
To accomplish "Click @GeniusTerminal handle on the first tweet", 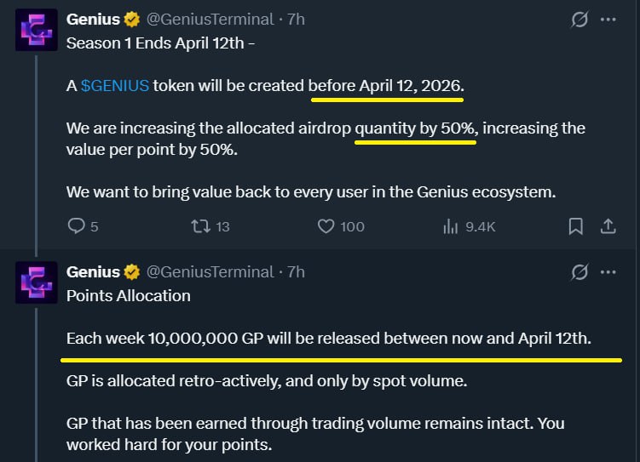I will [x=210, y=19].
